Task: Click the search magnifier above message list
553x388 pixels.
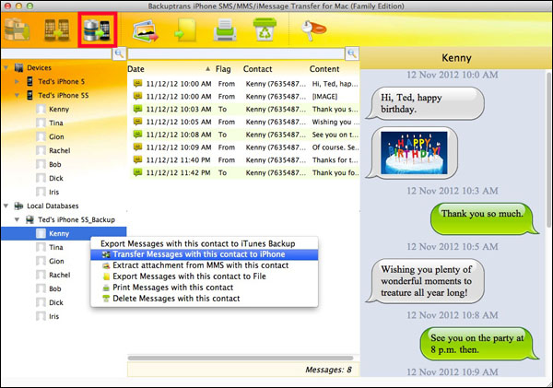Action: (352, 53)
